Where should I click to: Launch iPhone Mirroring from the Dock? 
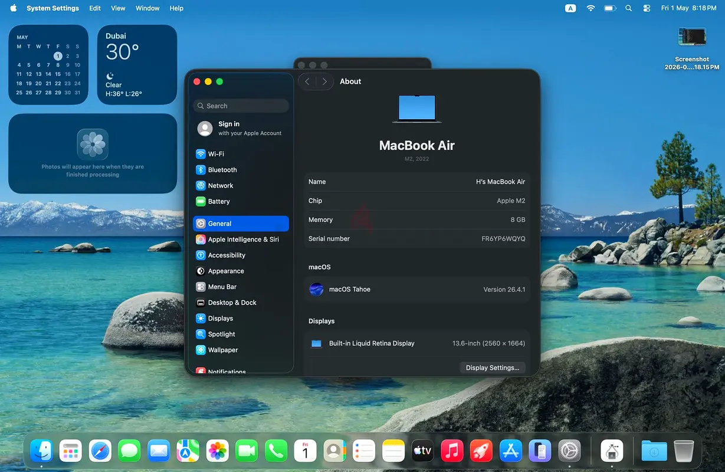[x=540, y=451]
